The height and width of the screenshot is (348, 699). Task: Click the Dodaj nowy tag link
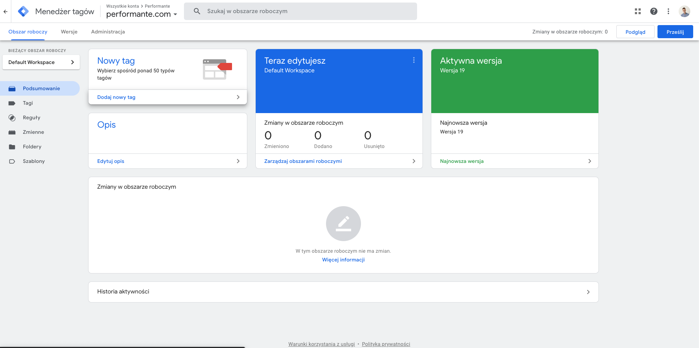pos(116,97)
